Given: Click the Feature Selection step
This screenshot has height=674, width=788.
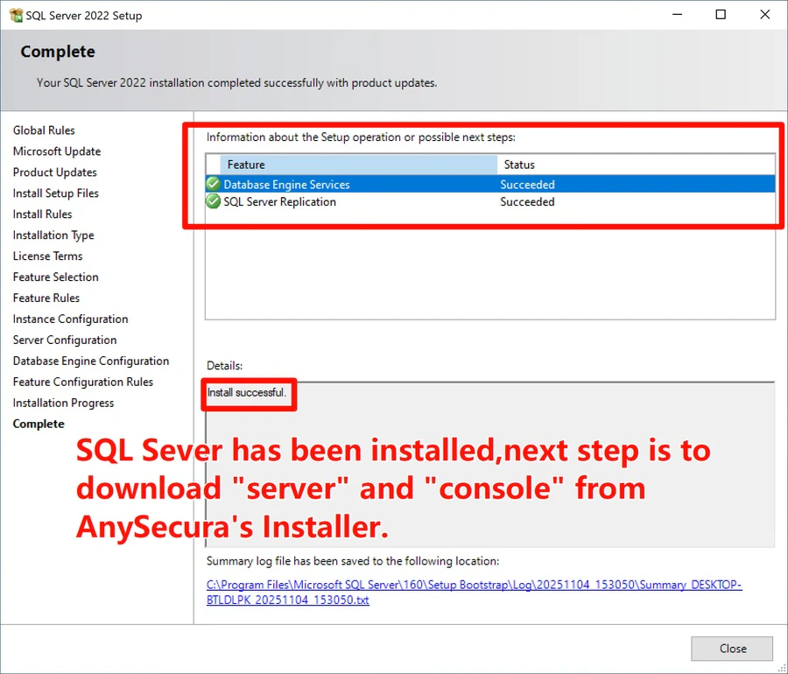Looking at the screenshot, I should [56, 277].
